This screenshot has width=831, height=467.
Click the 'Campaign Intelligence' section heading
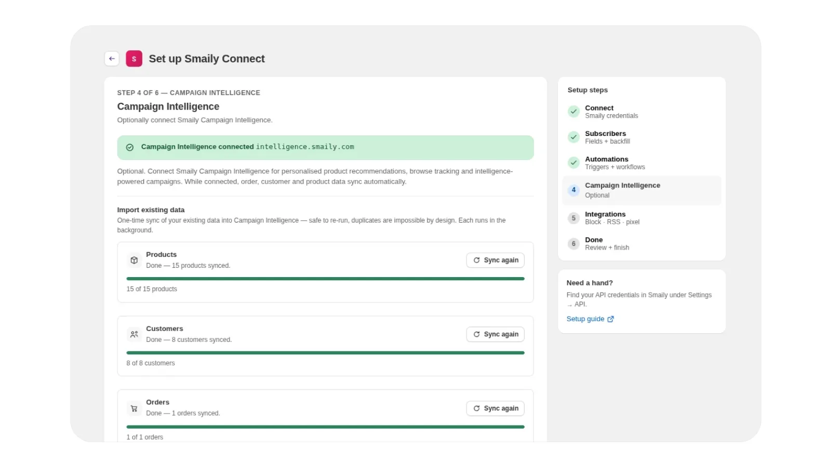click(168, 106)
